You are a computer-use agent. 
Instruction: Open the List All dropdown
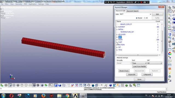click(154, 63)
